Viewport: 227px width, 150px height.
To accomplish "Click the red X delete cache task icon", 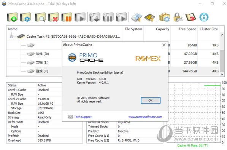I will 54,17.
